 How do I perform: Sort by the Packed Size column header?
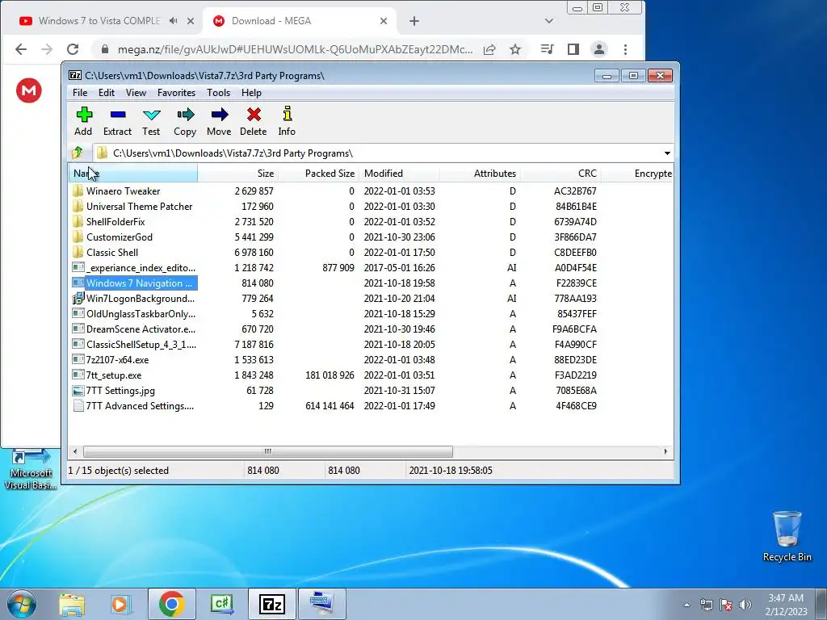click(318, 174)
